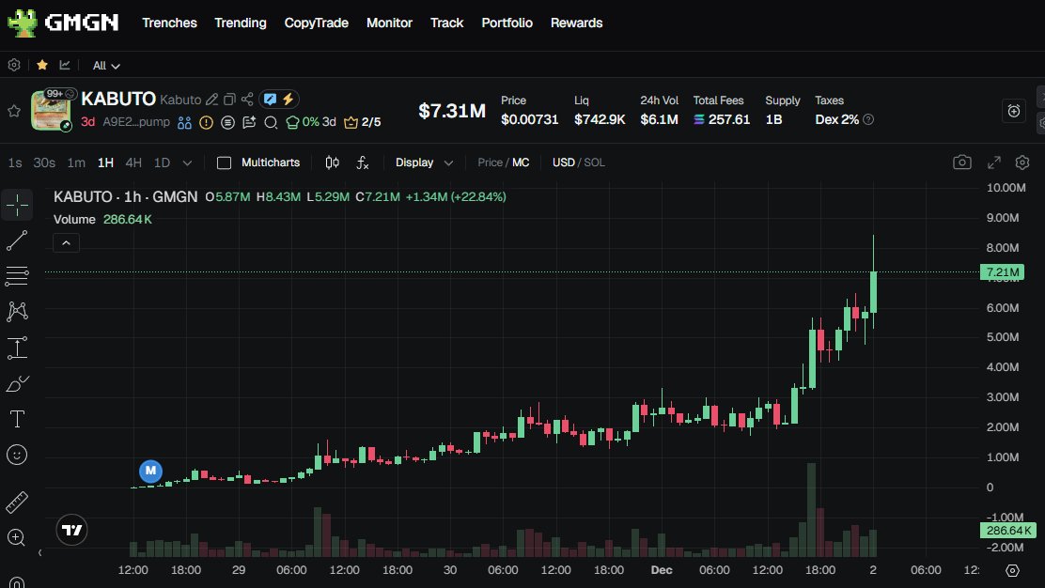
Task: Go to the Track page
Action: 446,23
